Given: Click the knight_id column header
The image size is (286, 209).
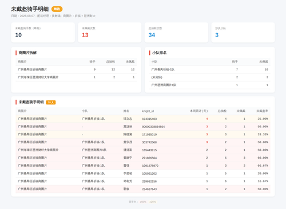Looking at the screenshot, I should [x=148, y=111].
